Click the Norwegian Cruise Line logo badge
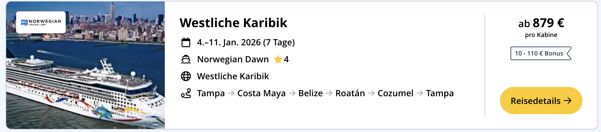Screen dimensions: 601x132 [x=41, y=22]
